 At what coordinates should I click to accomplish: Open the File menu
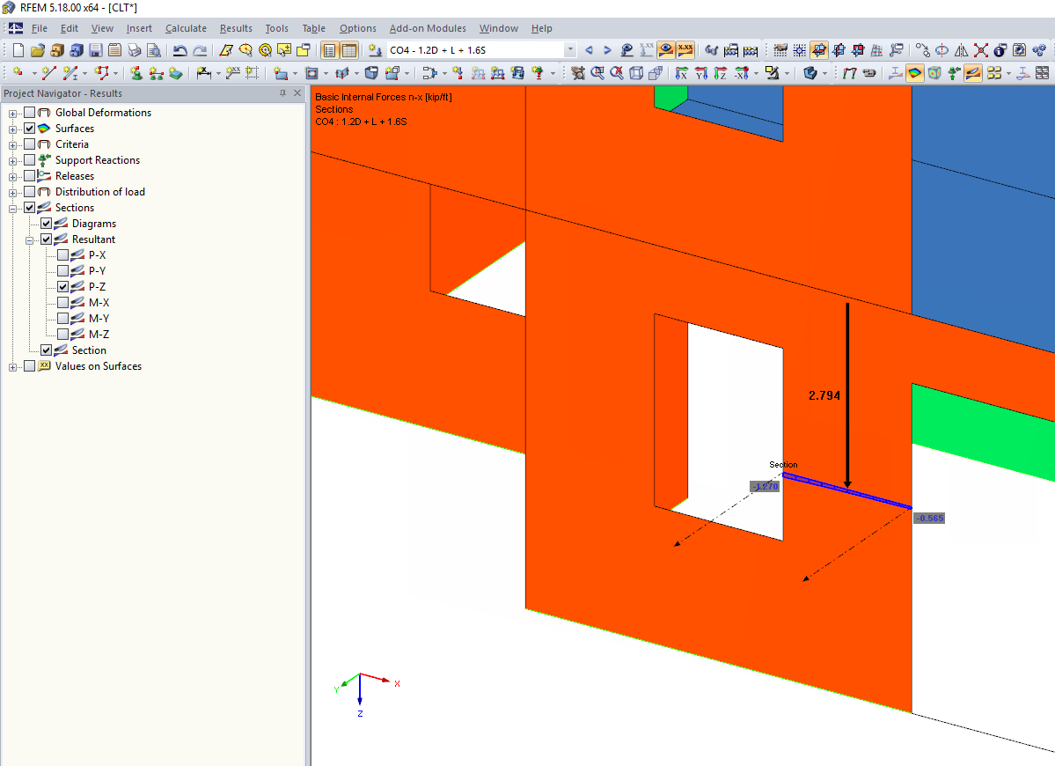[x=40, y=28]
